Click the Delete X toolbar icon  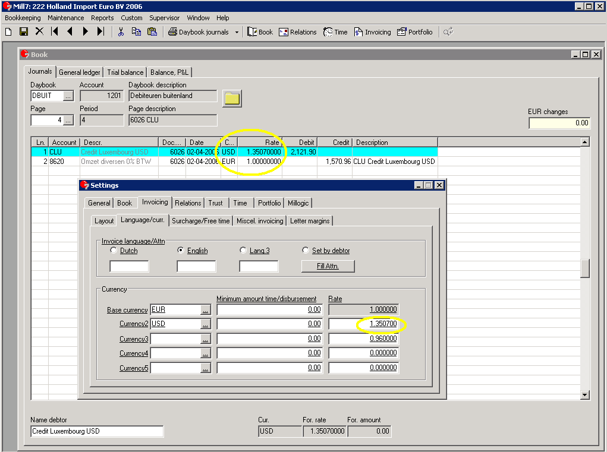tap(39, 31)
